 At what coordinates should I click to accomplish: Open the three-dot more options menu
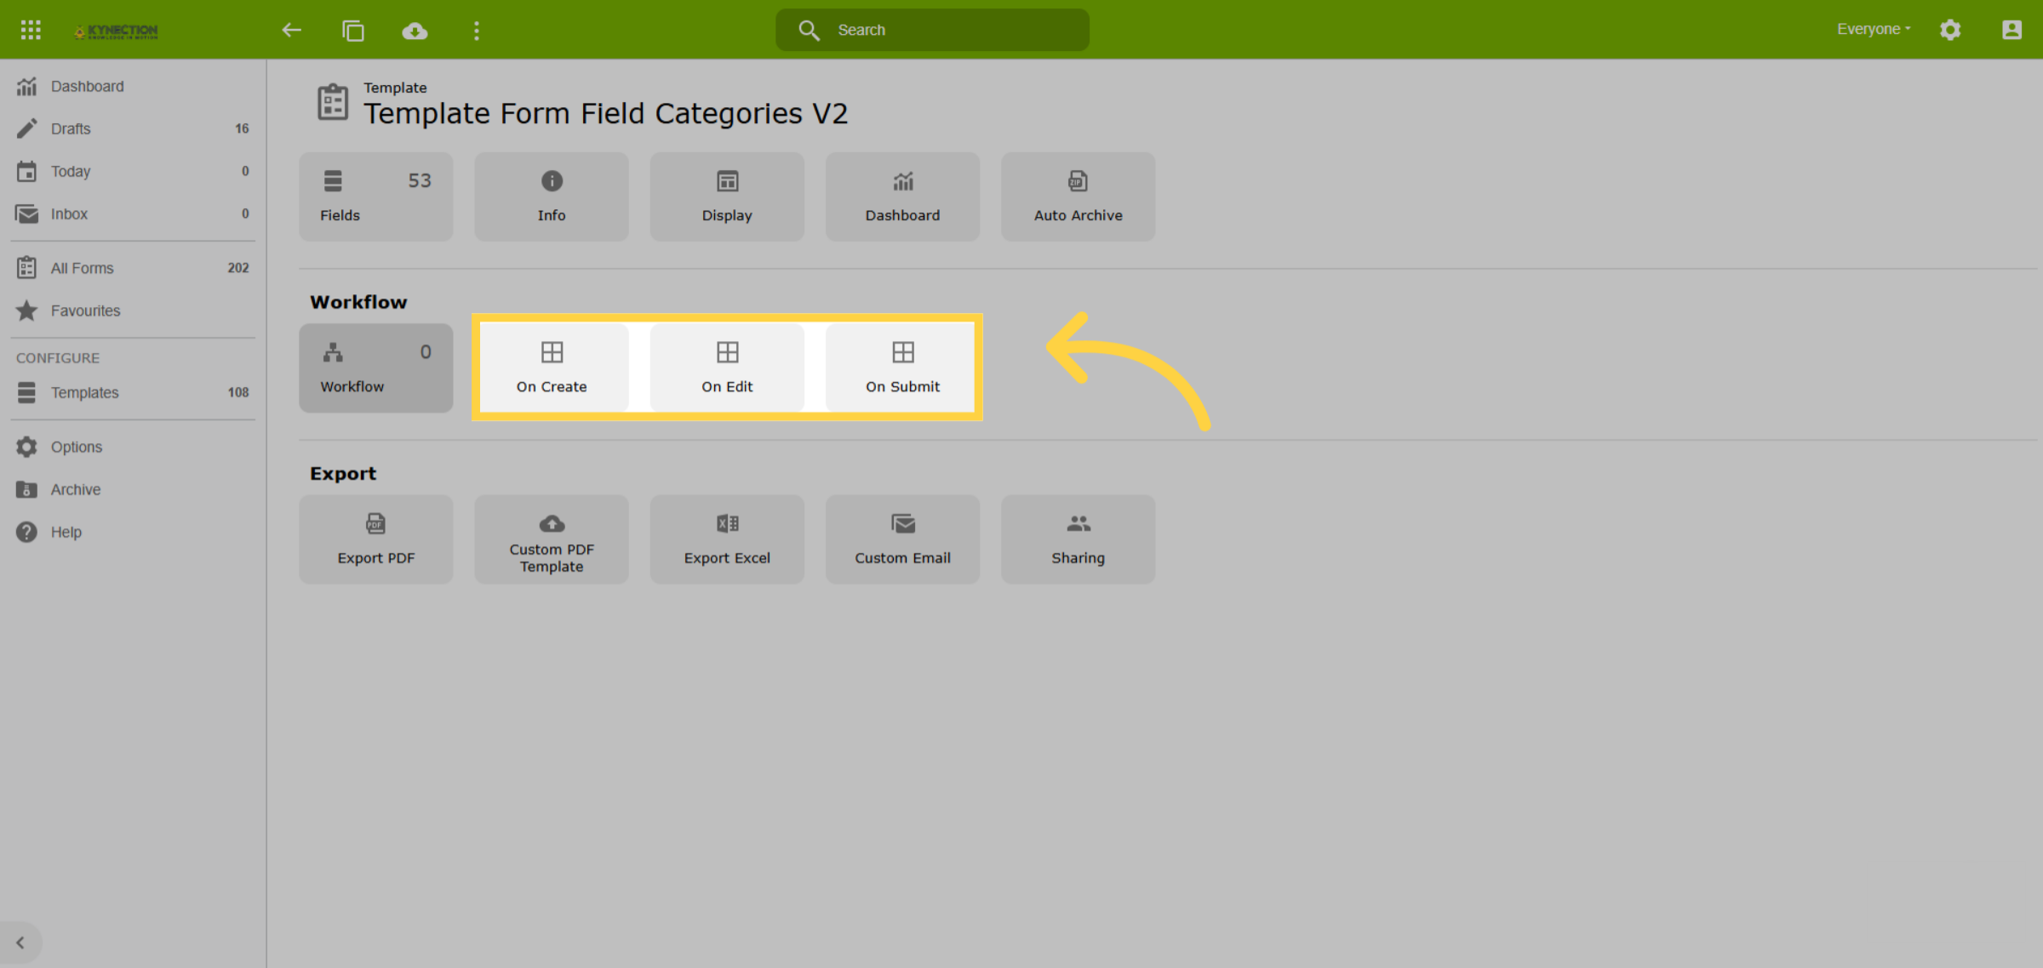477,31
